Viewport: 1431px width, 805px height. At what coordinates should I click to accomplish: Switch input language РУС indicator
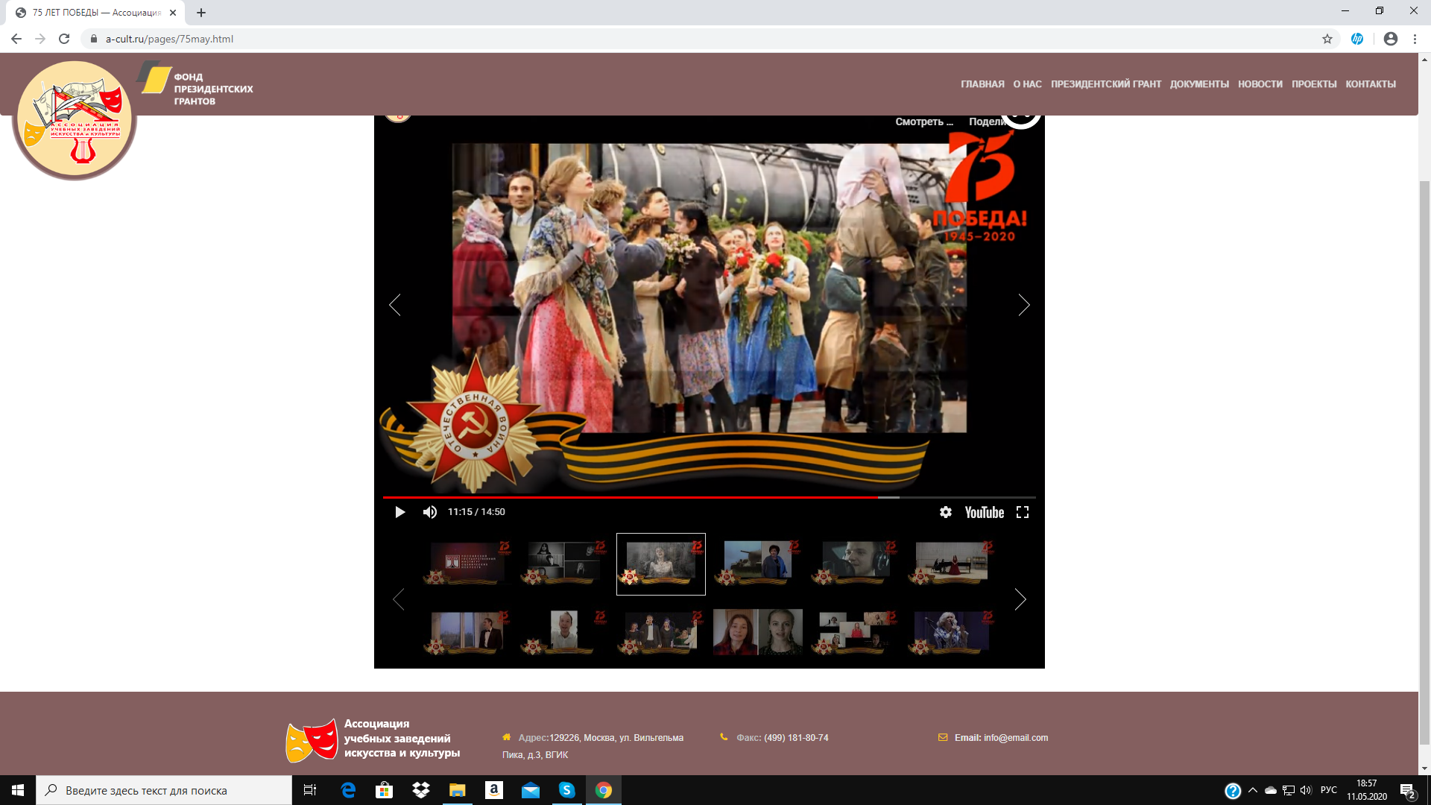(1329, 790)
